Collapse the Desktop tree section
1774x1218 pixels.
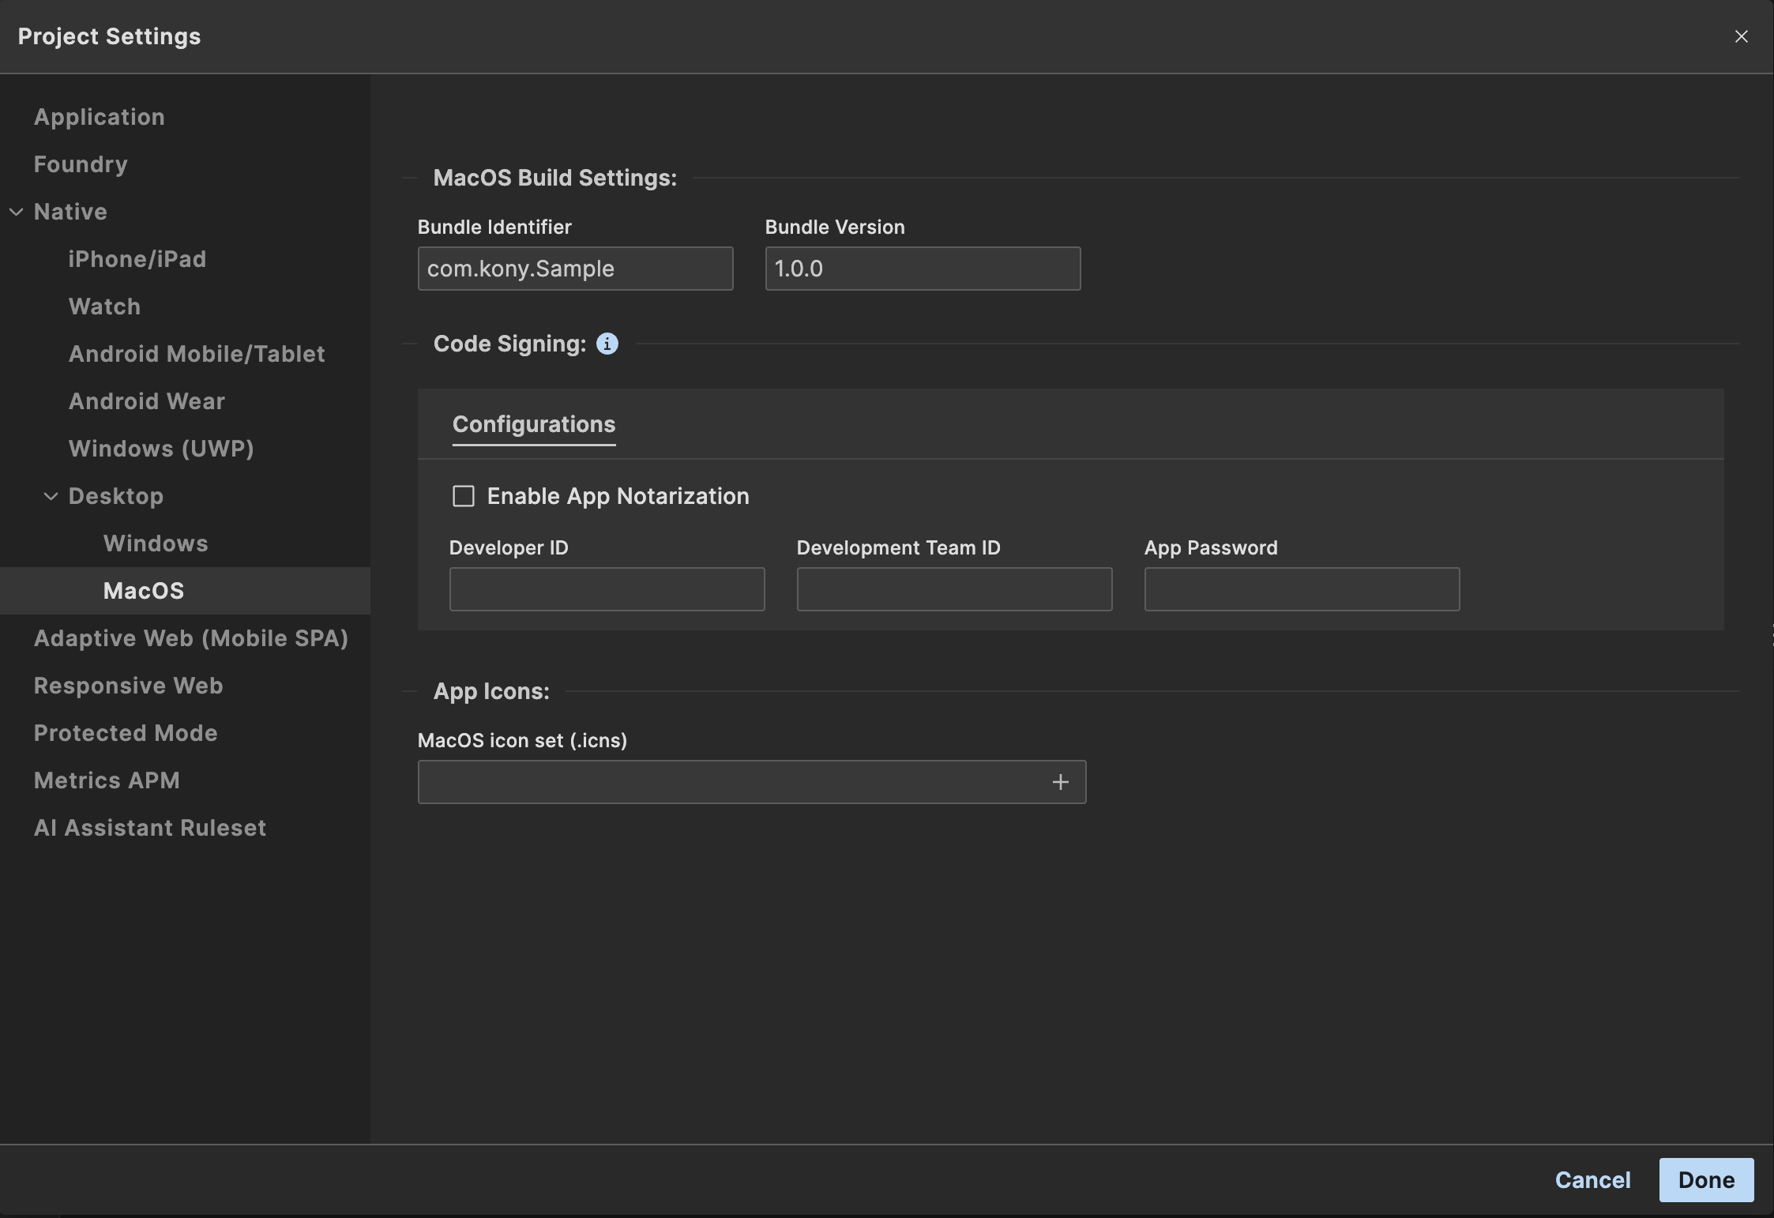(x=51, y=496)
